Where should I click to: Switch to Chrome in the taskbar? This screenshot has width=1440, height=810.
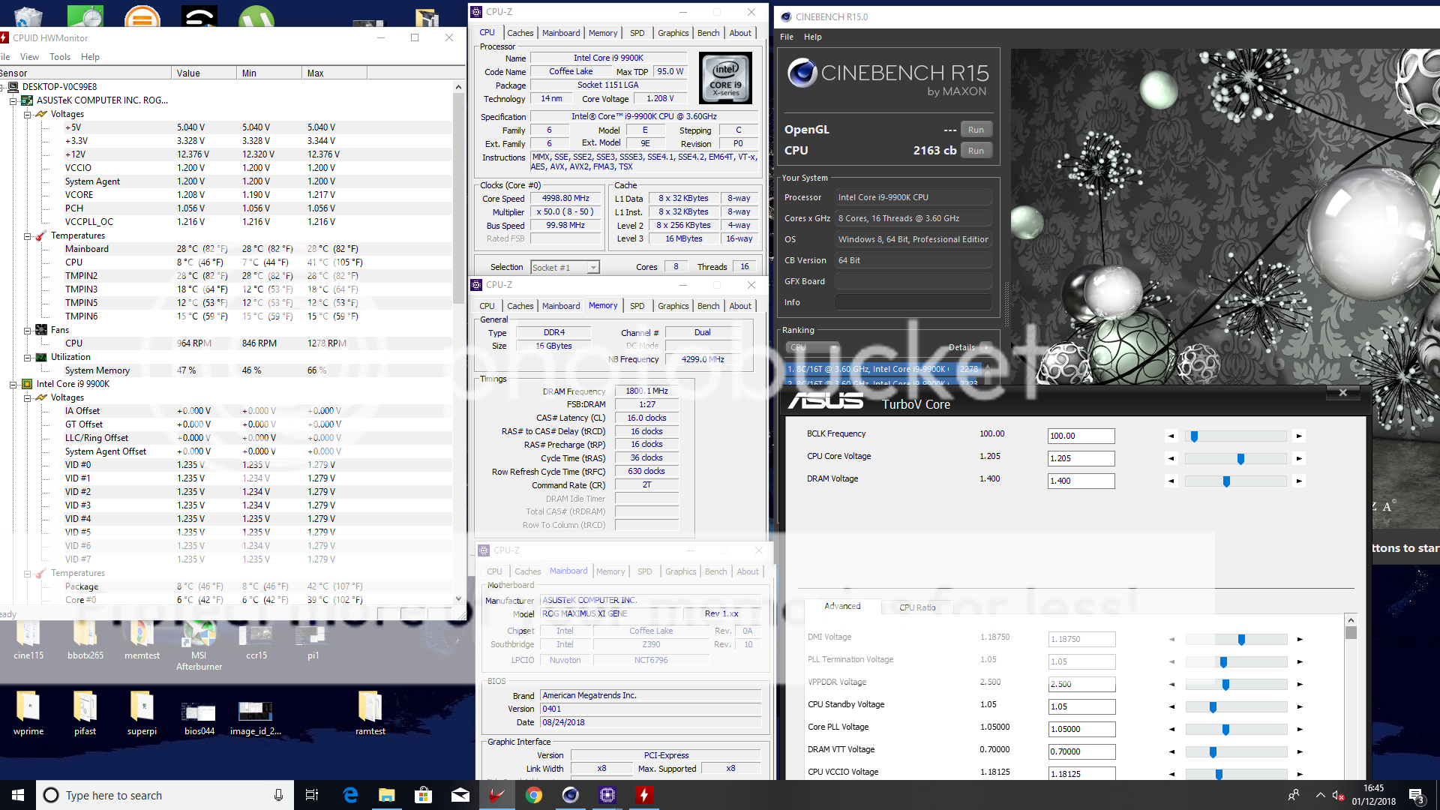(533, 795)
